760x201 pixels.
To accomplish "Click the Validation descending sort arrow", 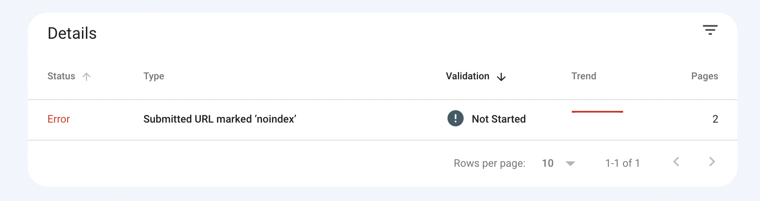I will pos(501,77).
